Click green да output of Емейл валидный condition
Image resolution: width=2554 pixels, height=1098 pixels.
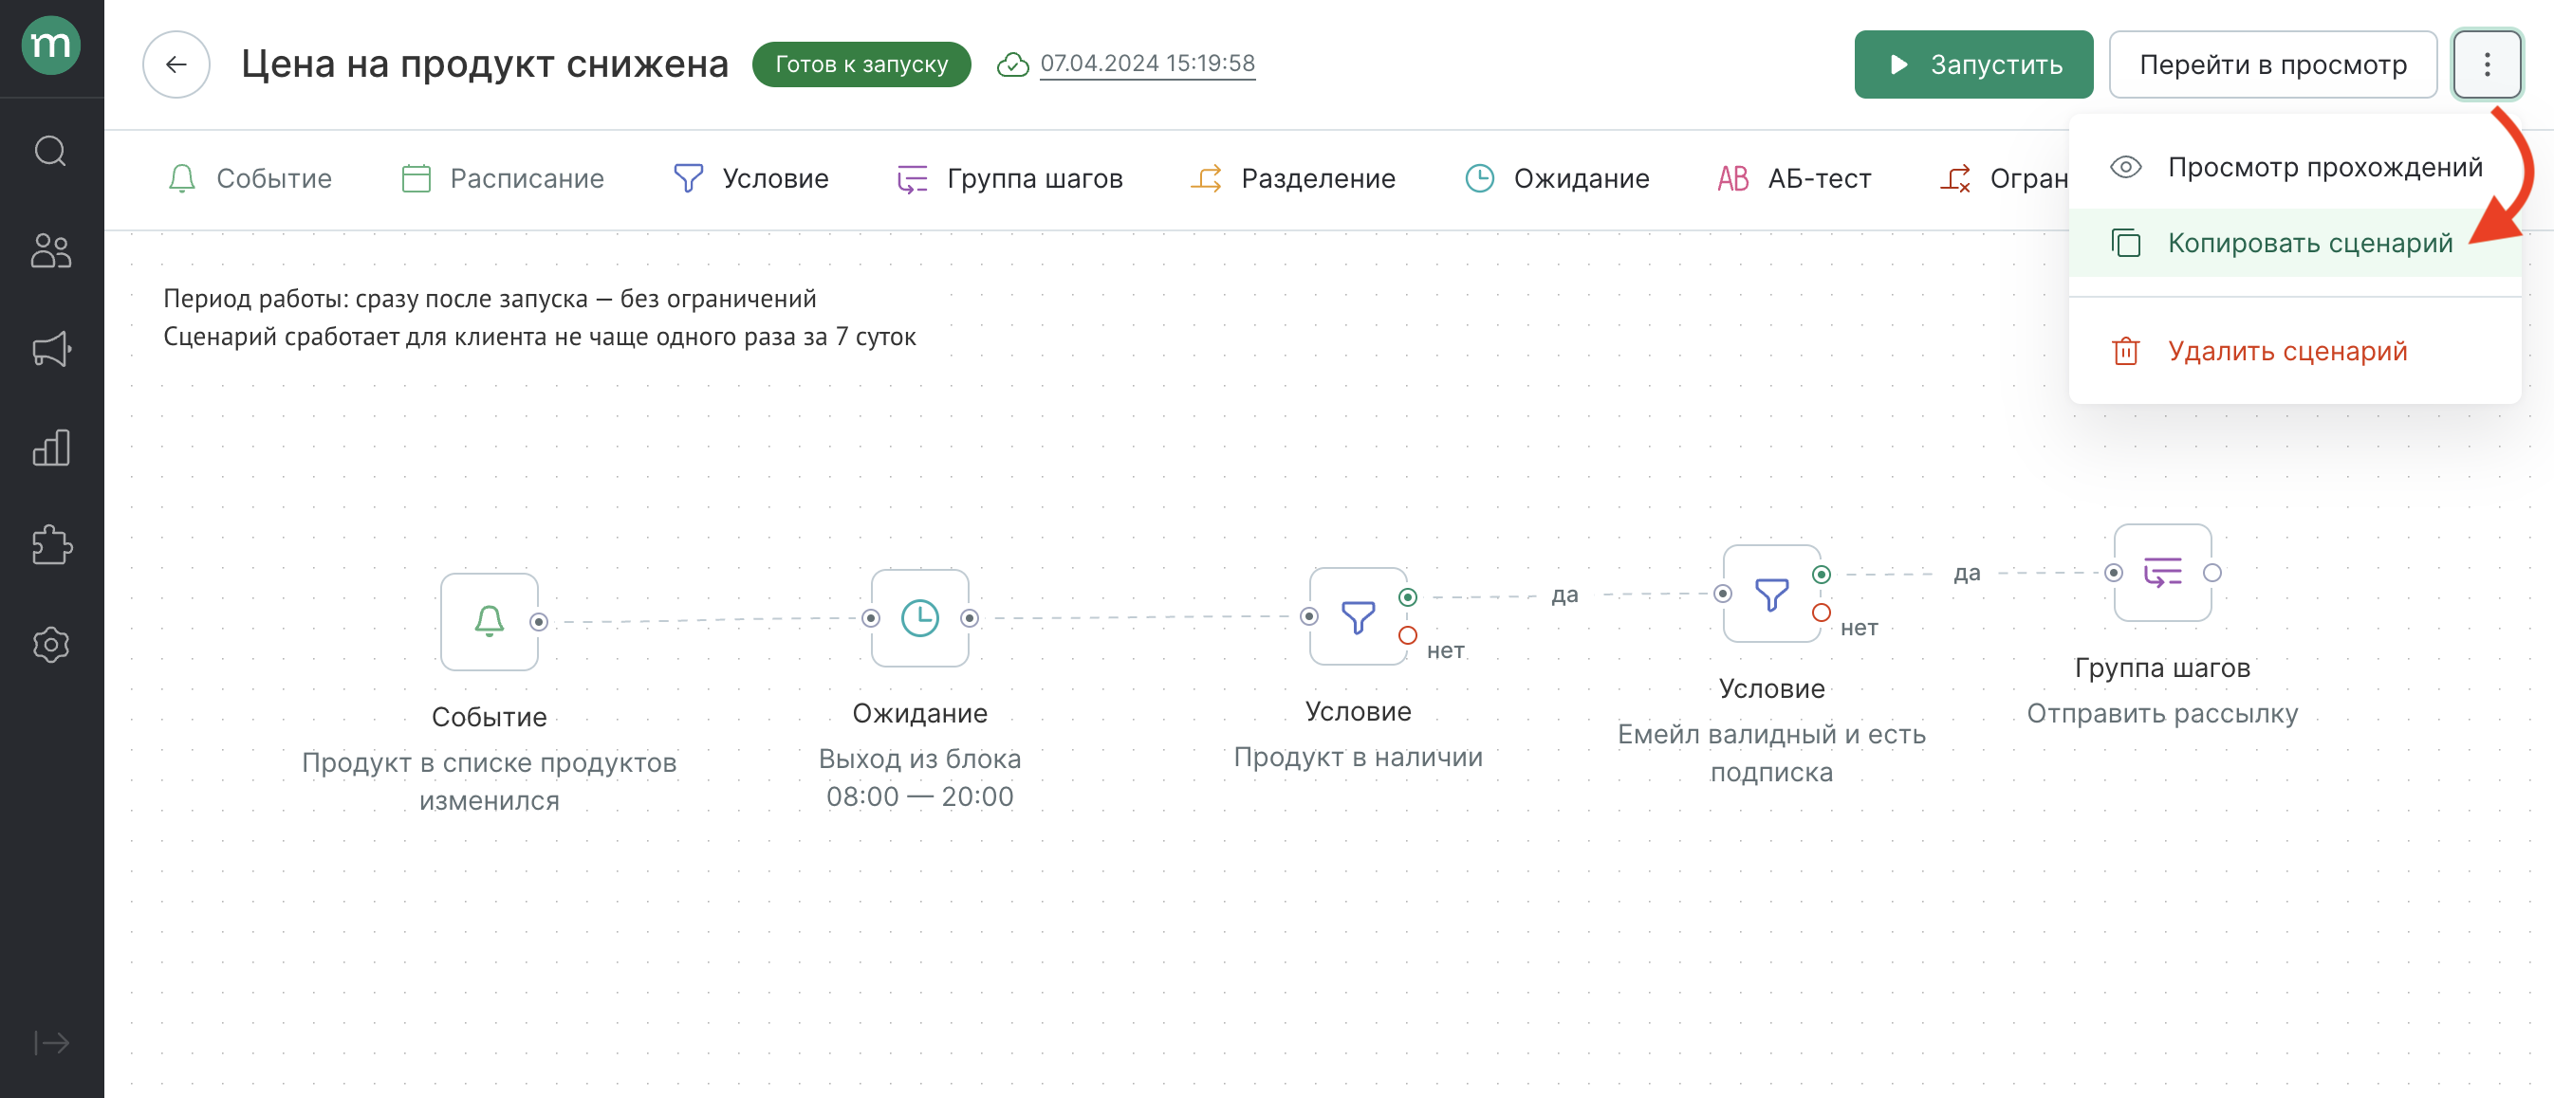tap(1822, 575)
